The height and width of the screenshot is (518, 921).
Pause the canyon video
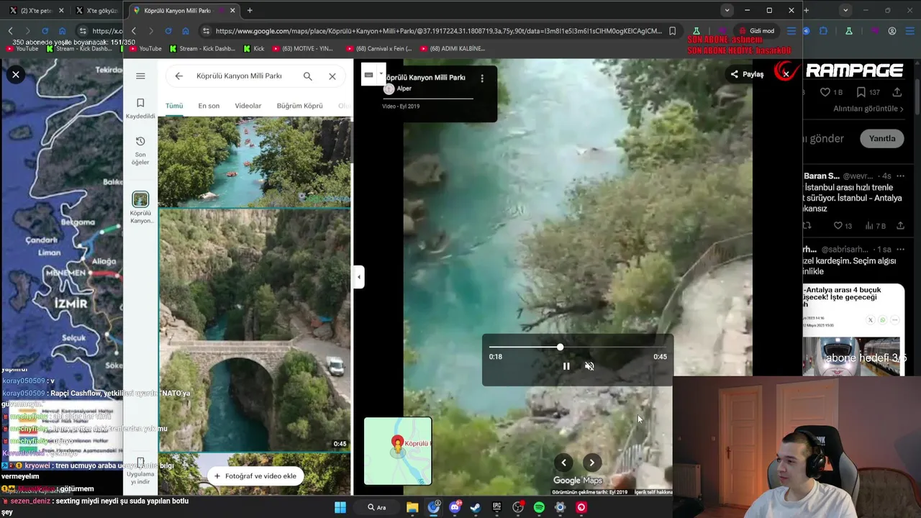tap(566, 366)
